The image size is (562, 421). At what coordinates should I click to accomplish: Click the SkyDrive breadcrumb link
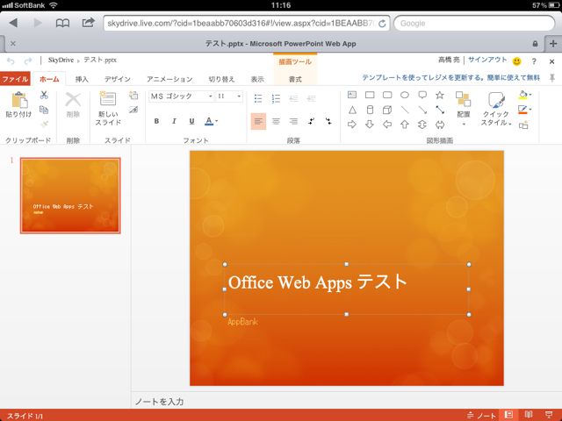point(61,61)
